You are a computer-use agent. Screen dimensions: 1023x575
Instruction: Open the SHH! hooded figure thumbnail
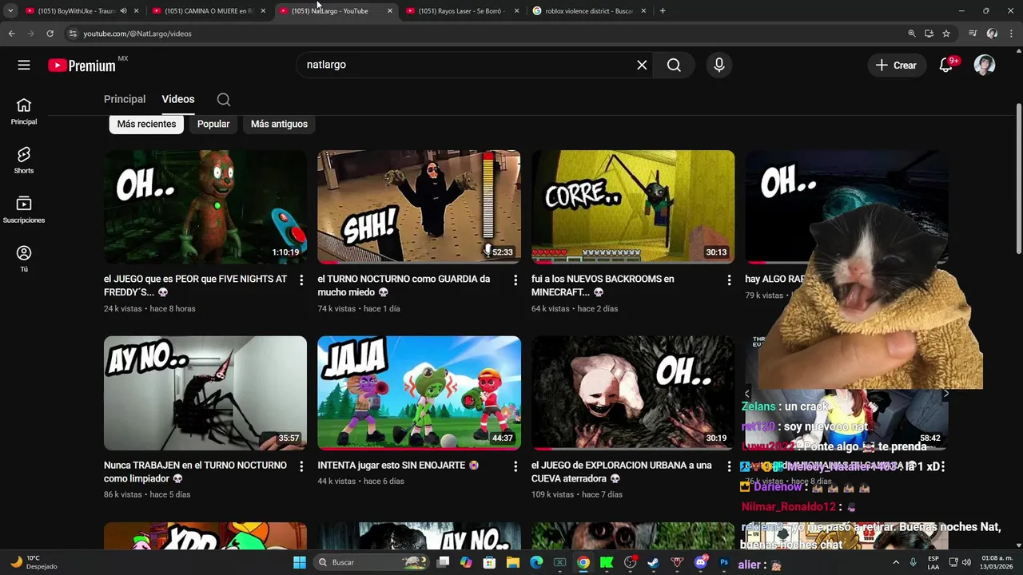click(x=419, y=207)
